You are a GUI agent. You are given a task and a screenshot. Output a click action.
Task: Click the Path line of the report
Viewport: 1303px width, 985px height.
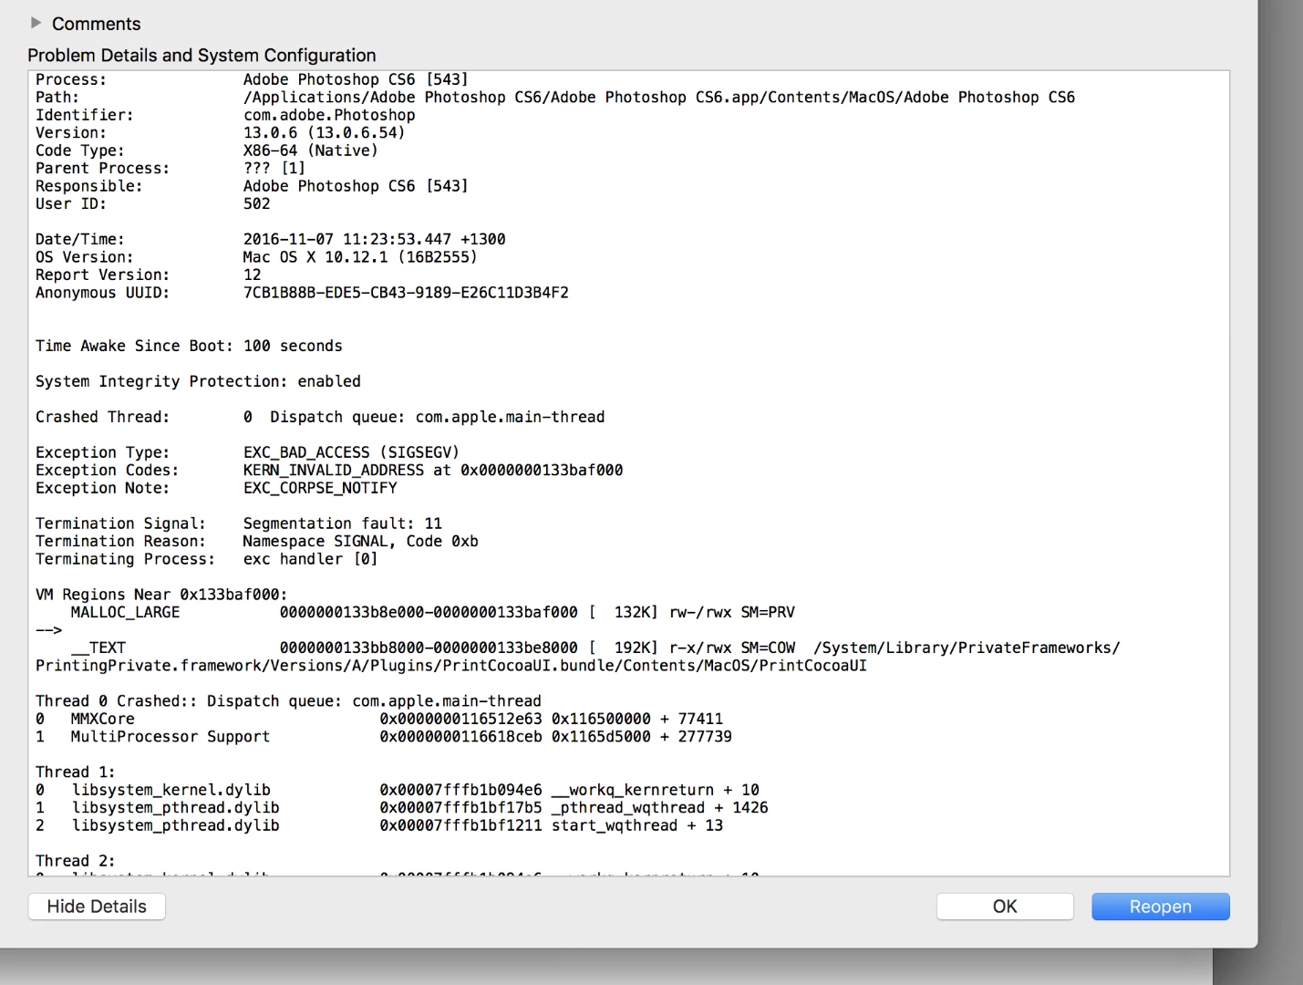(555, 98)
